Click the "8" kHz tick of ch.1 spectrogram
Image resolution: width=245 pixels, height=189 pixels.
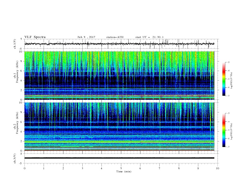coord(22,61)
